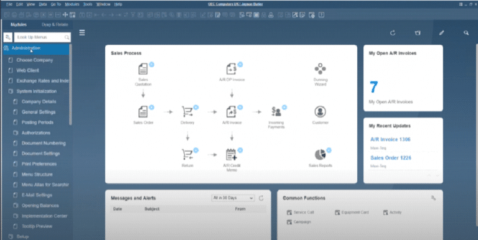Click the cockpit refresh icon
478x240 pixels.
[393, 33]
